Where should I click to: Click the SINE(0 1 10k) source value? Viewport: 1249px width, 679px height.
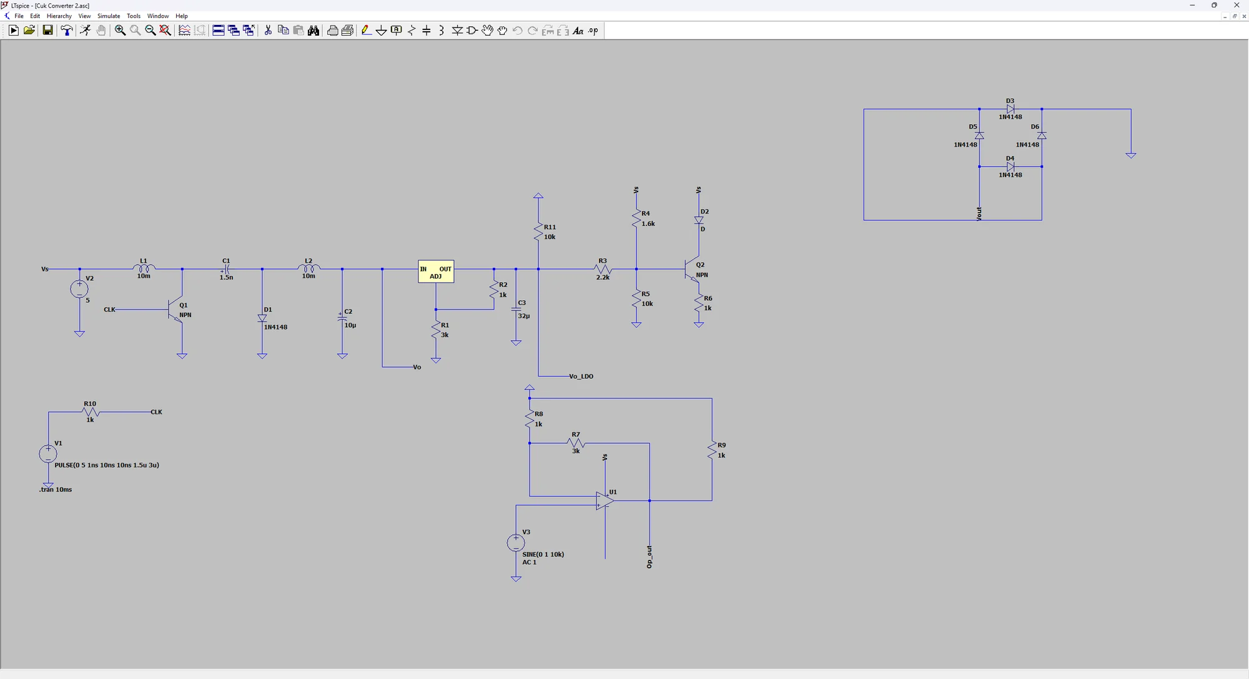(543, 554)
